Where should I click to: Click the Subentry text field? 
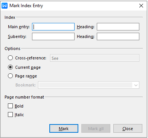coord(53,36)
